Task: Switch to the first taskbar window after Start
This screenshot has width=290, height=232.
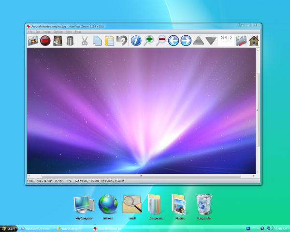Action: (x=35, y=229)
